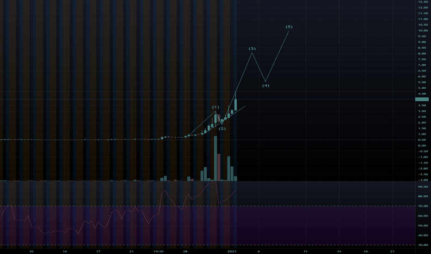Viewport: 431px width, 254px height.
Task: Click the 40.00 RSI axis label
Action: pyautogui.click(x=423, y=236)
